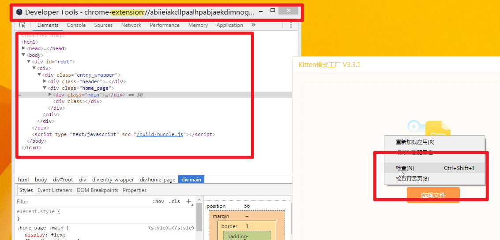Open the DOM Breakpoints pane tab
This screenshot has height=240, width=500.
pyautogui.click(x=98, y=190)
